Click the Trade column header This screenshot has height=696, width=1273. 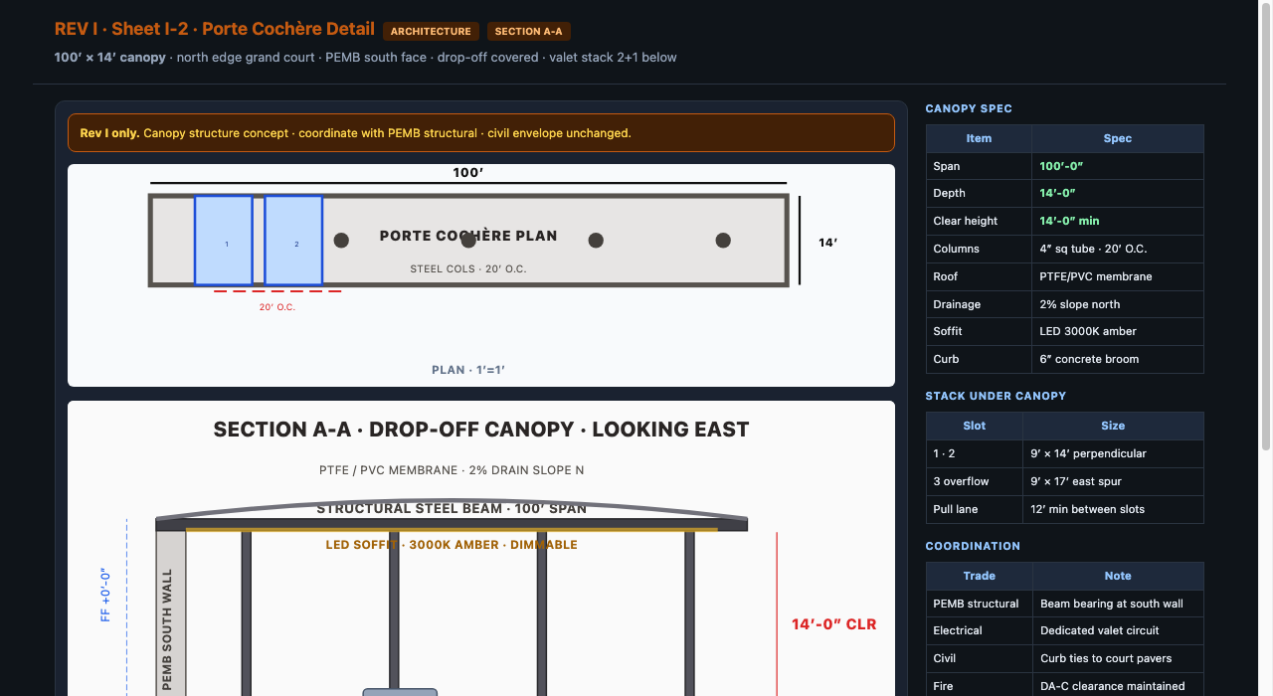(x=980, y=576)
